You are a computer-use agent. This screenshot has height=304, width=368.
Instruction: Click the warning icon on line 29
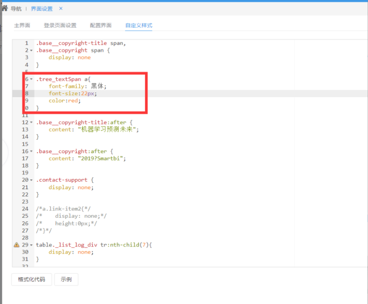click(16, 245)
